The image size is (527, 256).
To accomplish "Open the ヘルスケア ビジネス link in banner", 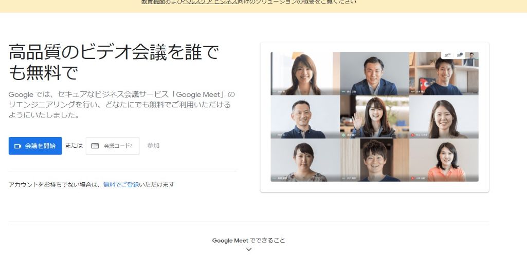I will click(x=210, y=2).
